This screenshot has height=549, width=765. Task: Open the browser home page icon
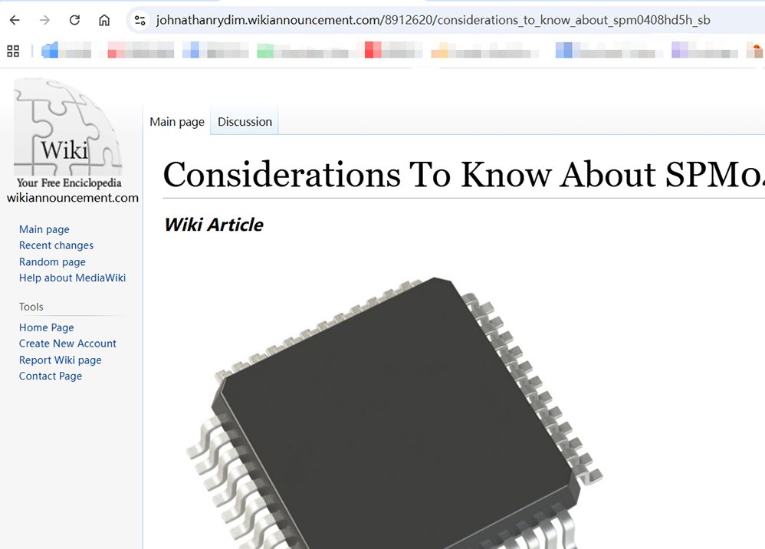(x=104, y=20)
